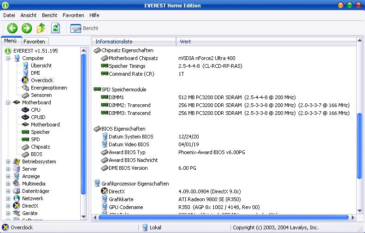The image size is (365, 233).
Task: Click the Energieoptionen icon
Action: (25, 88)
